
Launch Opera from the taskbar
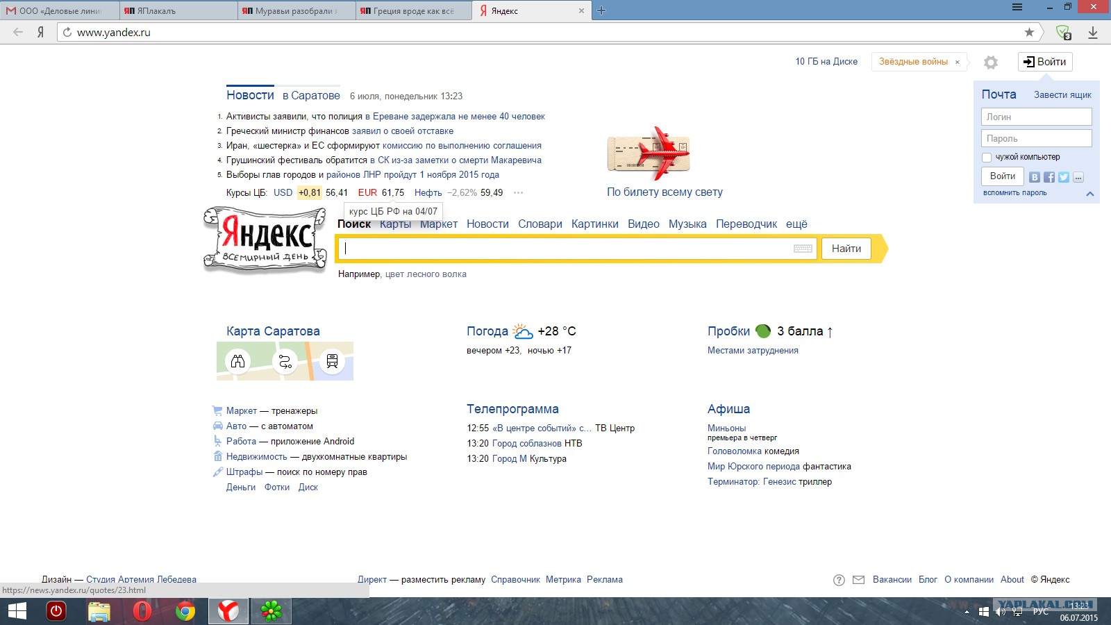pyautogui.click(x=142, y=611)
